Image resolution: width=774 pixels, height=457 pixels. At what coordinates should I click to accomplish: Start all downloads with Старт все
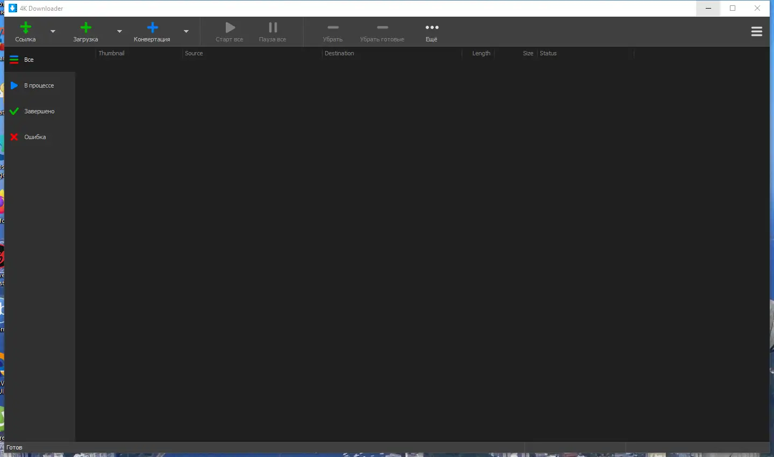coord(230,32)
